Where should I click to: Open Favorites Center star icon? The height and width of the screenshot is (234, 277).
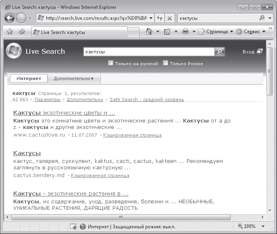[10, 32]
